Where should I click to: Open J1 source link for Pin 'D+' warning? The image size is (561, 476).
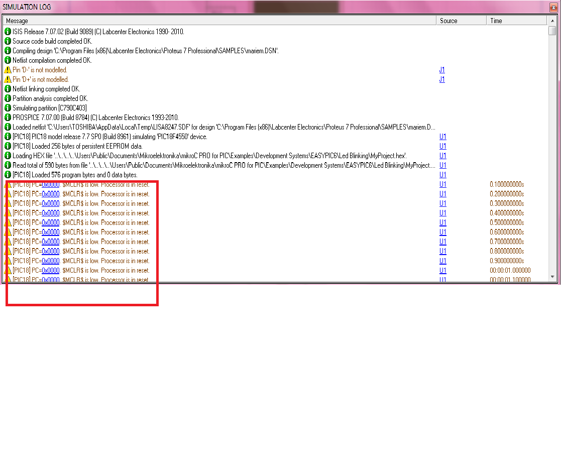(442, 79)
